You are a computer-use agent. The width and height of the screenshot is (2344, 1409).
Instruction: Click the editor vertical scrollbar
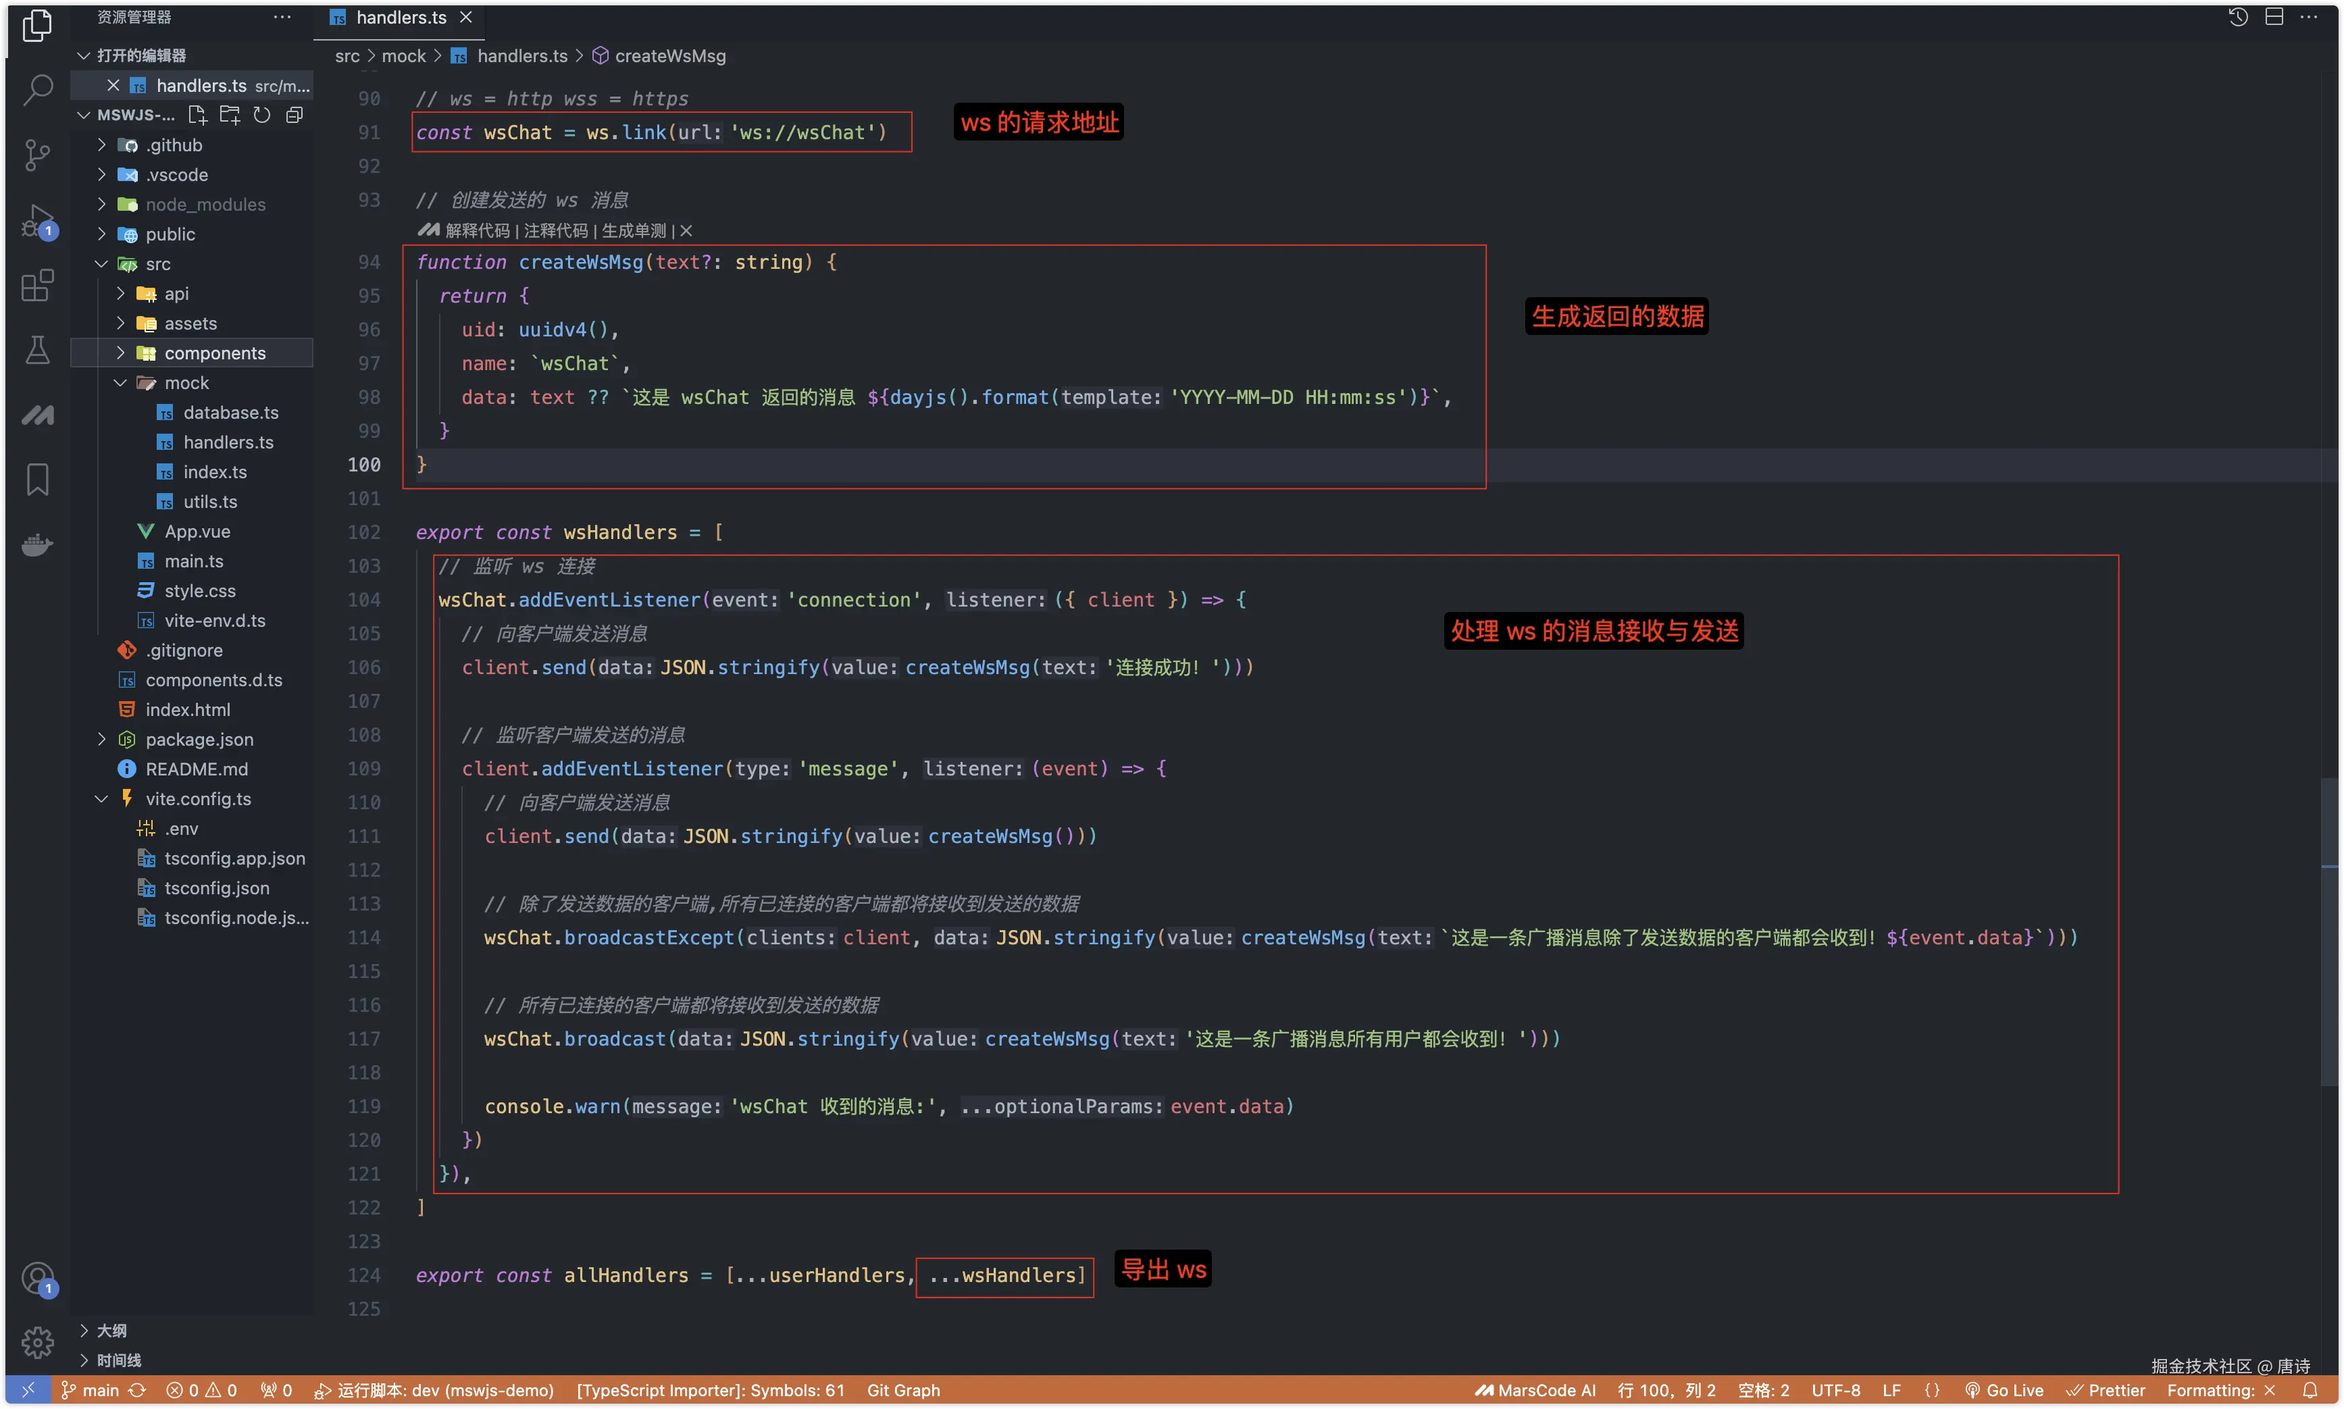2329,931
